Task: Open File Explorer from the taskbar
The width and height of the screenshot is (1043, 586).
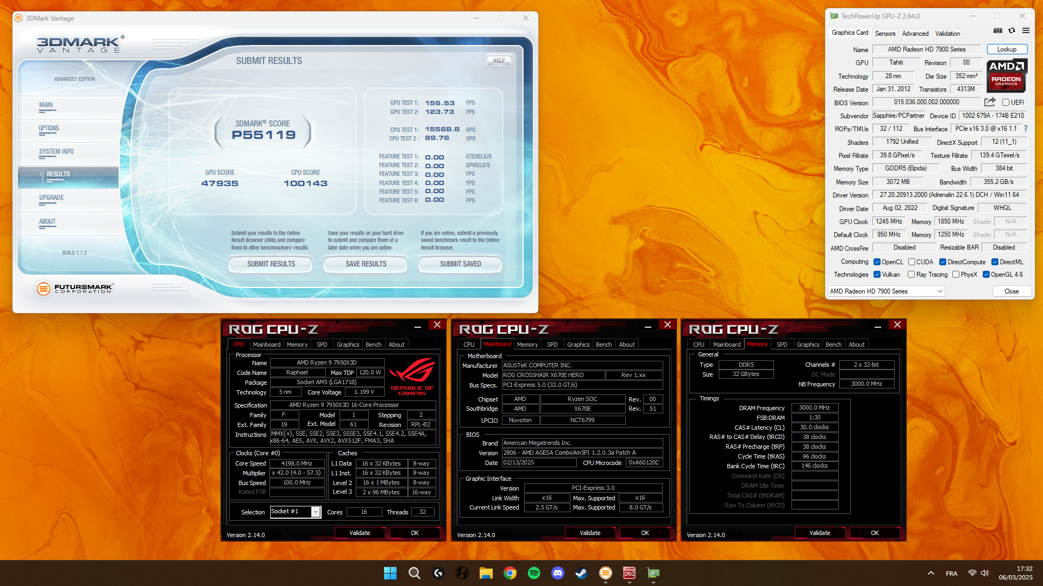Action: pyautogui.click(x=486, y=573)
